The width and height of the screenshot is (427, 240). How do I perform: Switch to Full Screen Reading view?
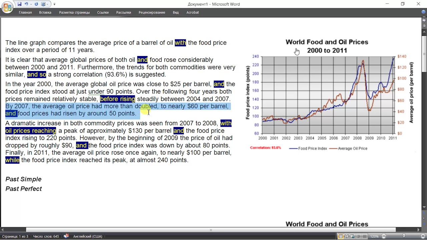pos(347,236)
